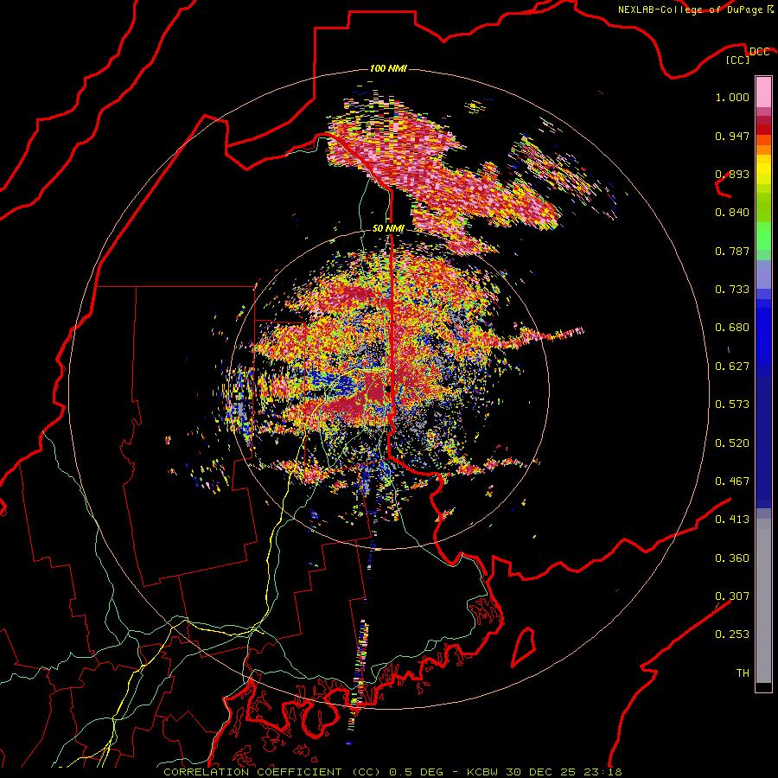Select the 0.520 scale value
This screenshot has height=778, width=778.
coord(732,443)
